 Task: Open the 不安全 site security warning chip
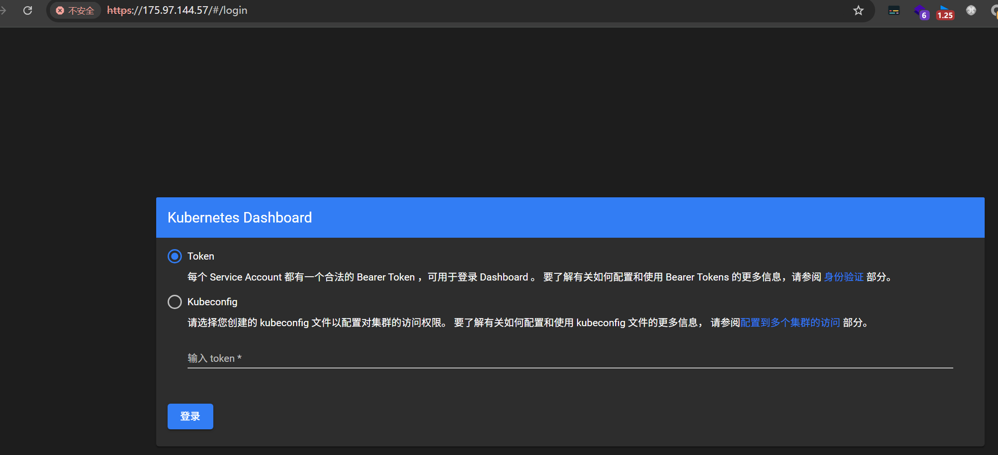[75, 10]
